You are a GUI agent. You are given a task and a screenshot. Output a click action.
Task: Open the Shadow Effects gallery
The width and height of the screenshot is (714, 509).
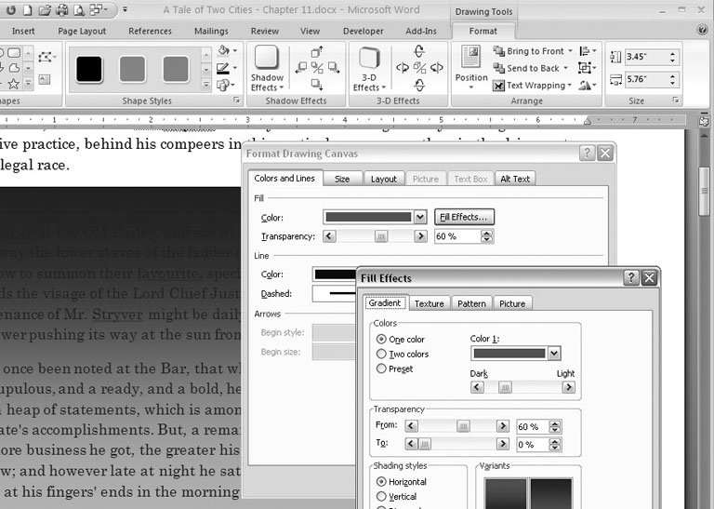click(267, 68)
